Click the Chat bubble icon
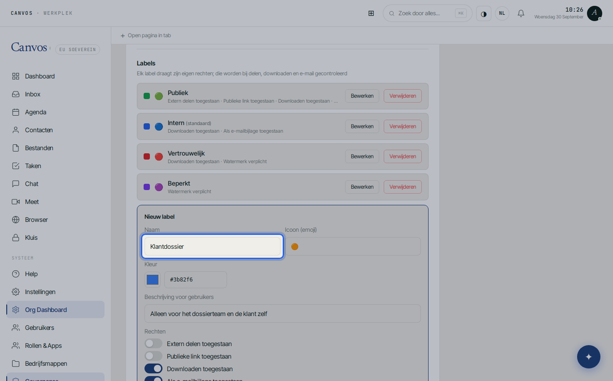This screenshot has height=381, width=613. (16, 184)
